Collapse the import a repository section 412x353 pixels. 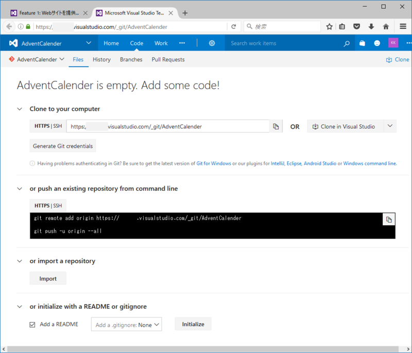[20, 261]
